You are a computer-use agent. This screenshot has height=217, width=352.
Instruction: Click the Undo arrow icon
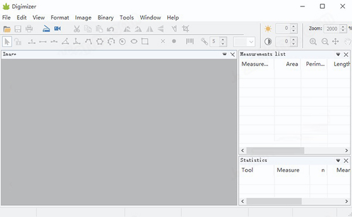110,29
